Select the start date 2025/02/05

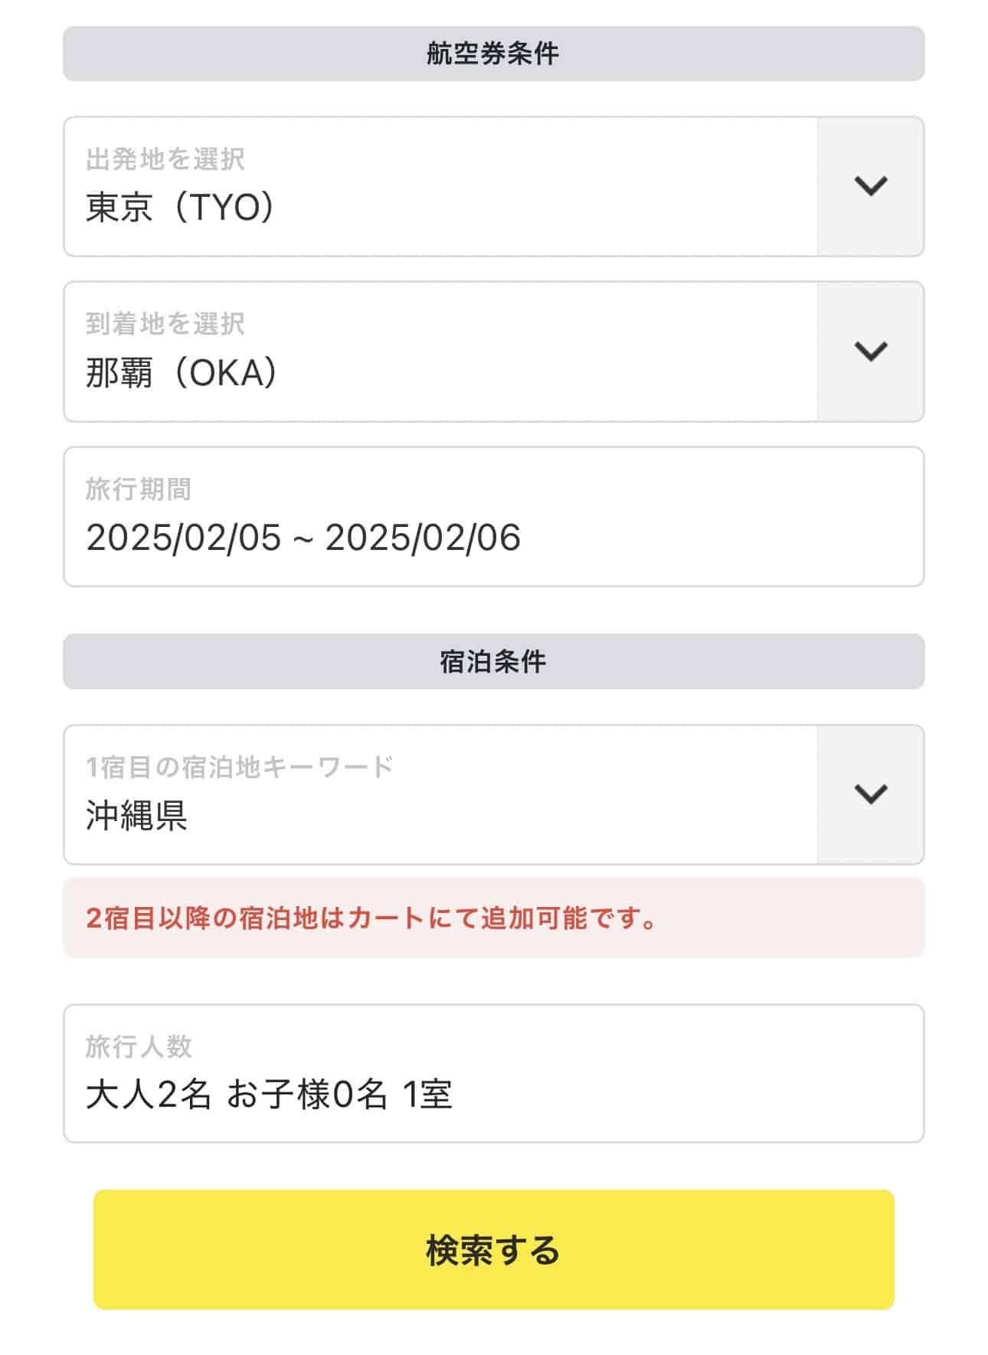click(x=184, y=538)
